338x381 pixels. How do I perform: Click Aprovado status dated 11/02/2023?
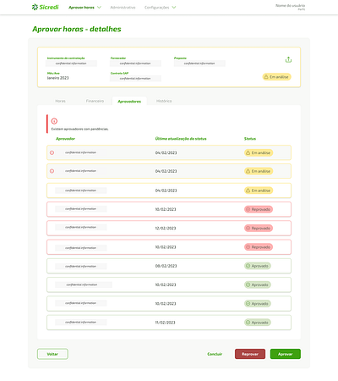click(258, 323)
